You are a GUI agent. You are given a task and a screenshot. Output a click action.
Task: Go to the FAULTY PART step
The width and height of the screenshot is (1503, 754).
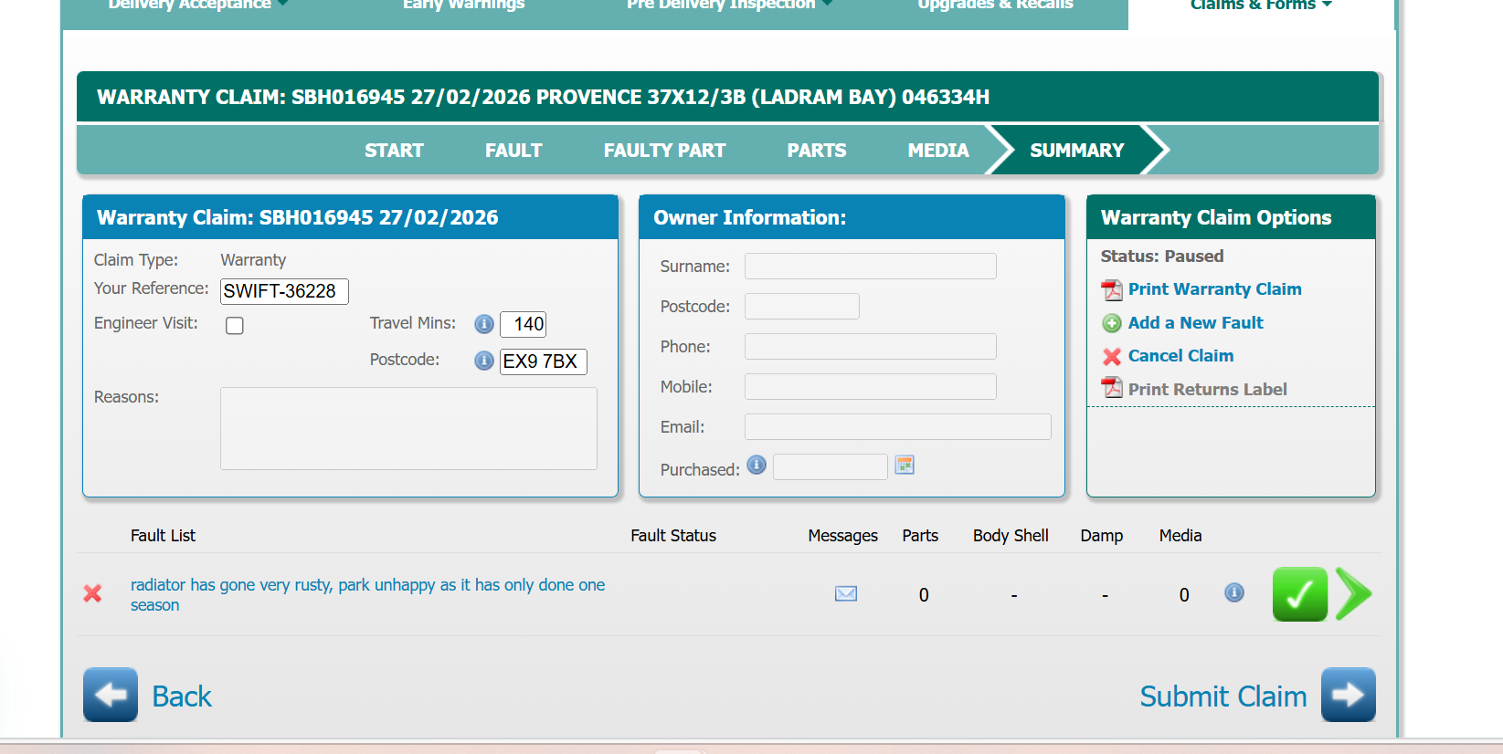point(664,151)
